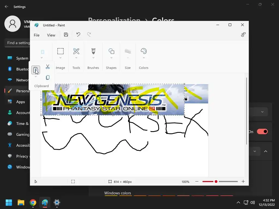Click the canvas size icon in status bar

tap(110, 182)
